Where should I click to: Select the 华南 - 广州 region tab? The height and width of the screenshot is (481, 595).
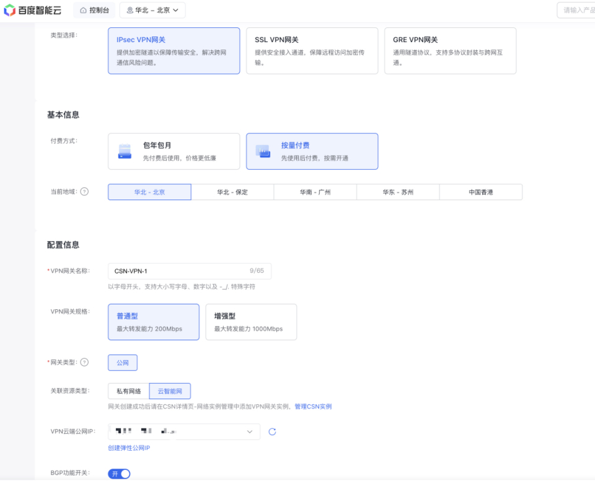point(315,192)
